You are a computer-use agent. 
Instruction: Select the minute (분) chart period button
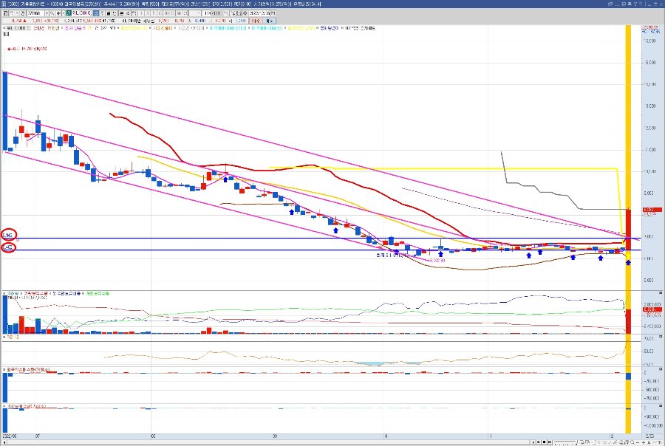click(122, 13)
